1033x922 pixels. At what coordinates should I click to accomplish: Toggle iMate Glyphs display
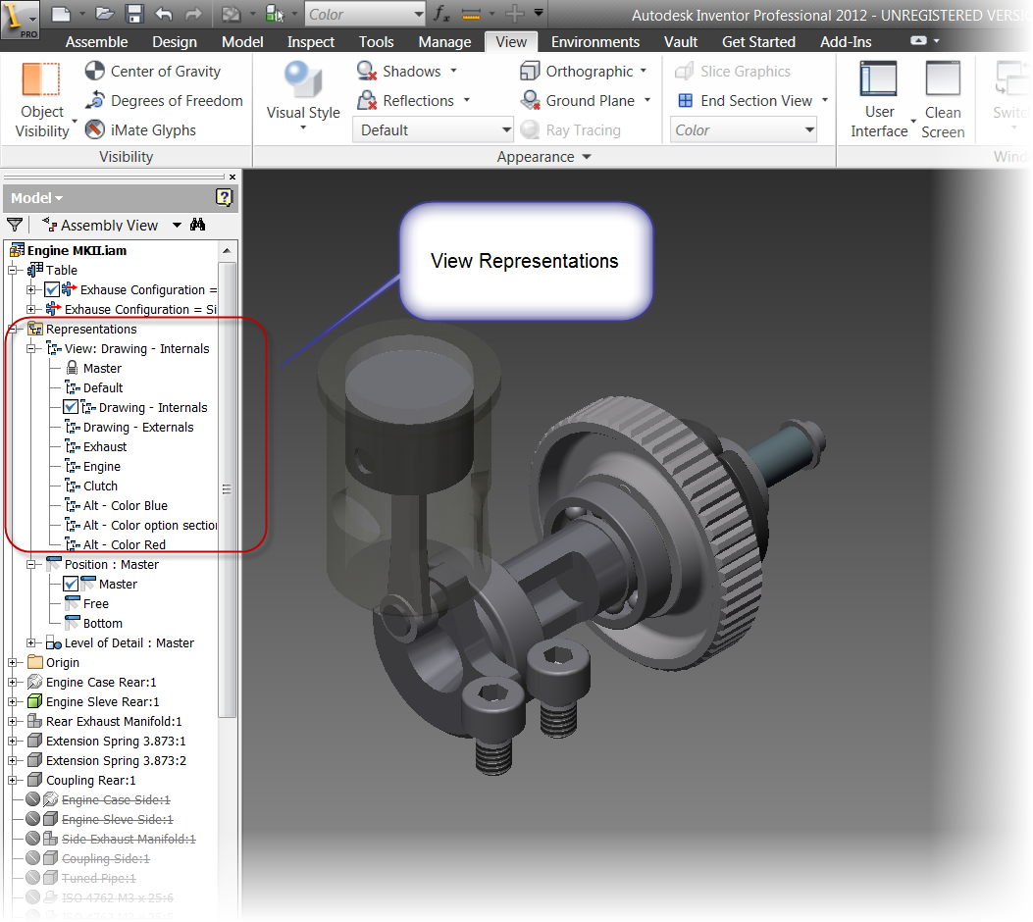[140, 129]
